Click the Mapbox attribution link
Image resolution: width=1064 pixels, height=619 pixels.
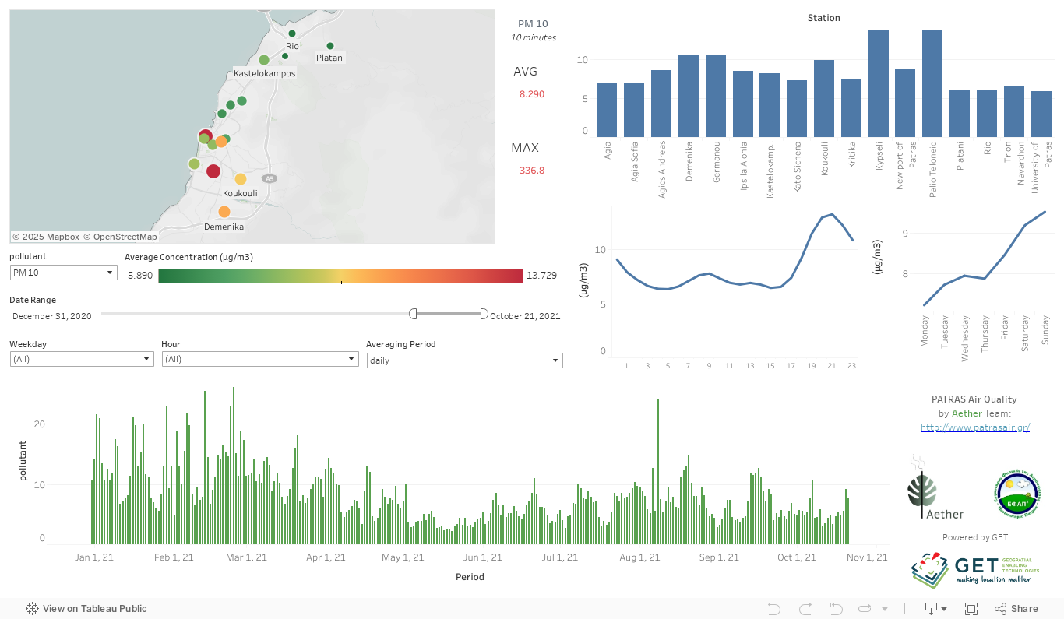coord(46,237)
